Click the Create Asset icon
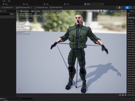This screenshot has height=101, width=135. point(3,8)
